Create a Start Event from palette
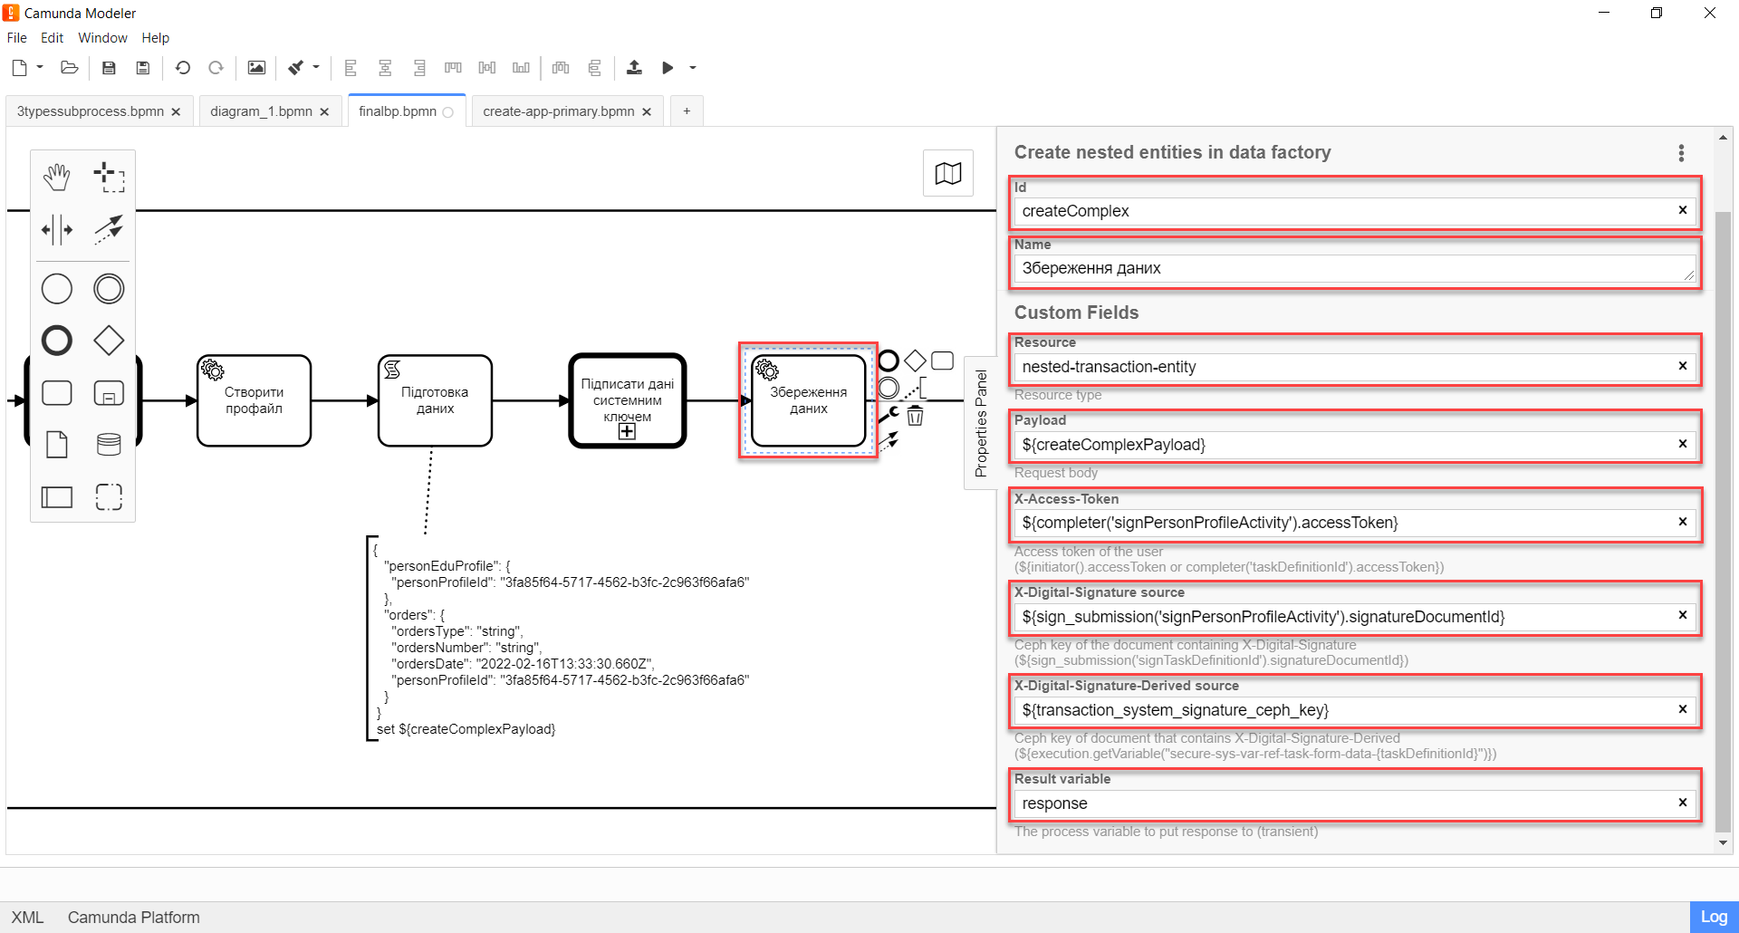Image resolution: width=1739 pixels, height=933 pixels. click(57, 289)
